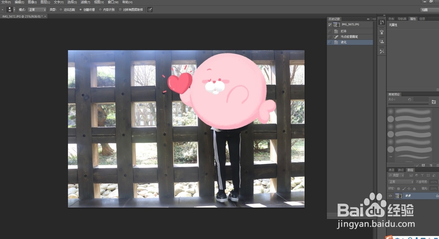This screenshot has height=239, width=439.
Task: Choose the thin tapered brush preset
Action: (410, 157)
